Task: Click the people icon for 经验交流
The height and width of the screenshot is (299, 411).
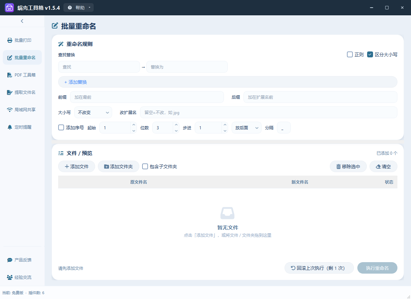Action: pyautogui.click(x=10, y=277)
